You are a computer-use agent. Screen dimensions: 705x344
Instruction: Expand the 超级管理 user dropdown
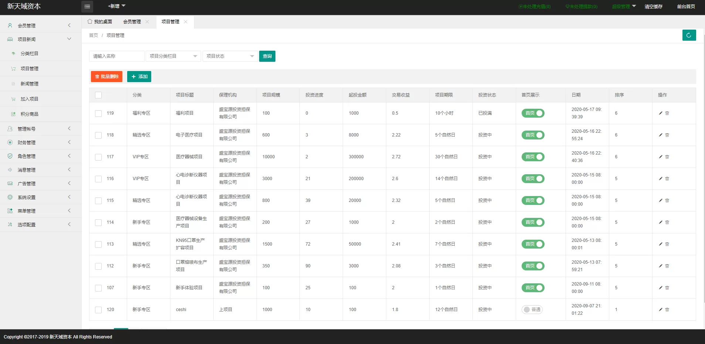[x=624, y=6]
